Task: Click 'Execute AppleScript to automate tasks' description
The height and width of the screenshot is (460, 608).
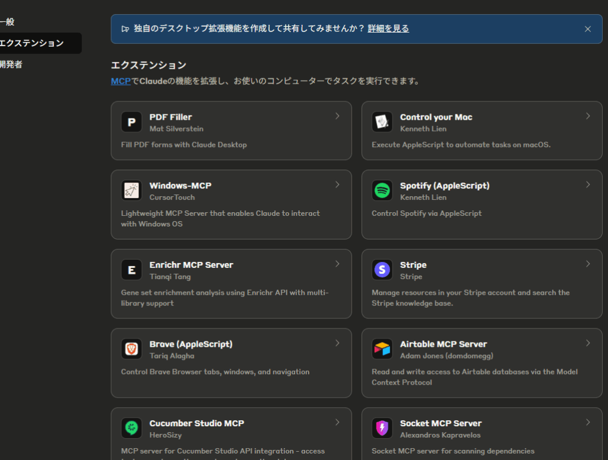Action: (x=461, y=145)
